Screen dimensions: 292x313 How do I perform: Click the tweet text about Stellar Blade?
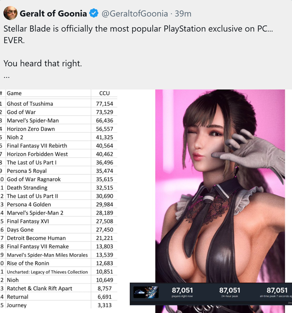(x=138, y=34)
